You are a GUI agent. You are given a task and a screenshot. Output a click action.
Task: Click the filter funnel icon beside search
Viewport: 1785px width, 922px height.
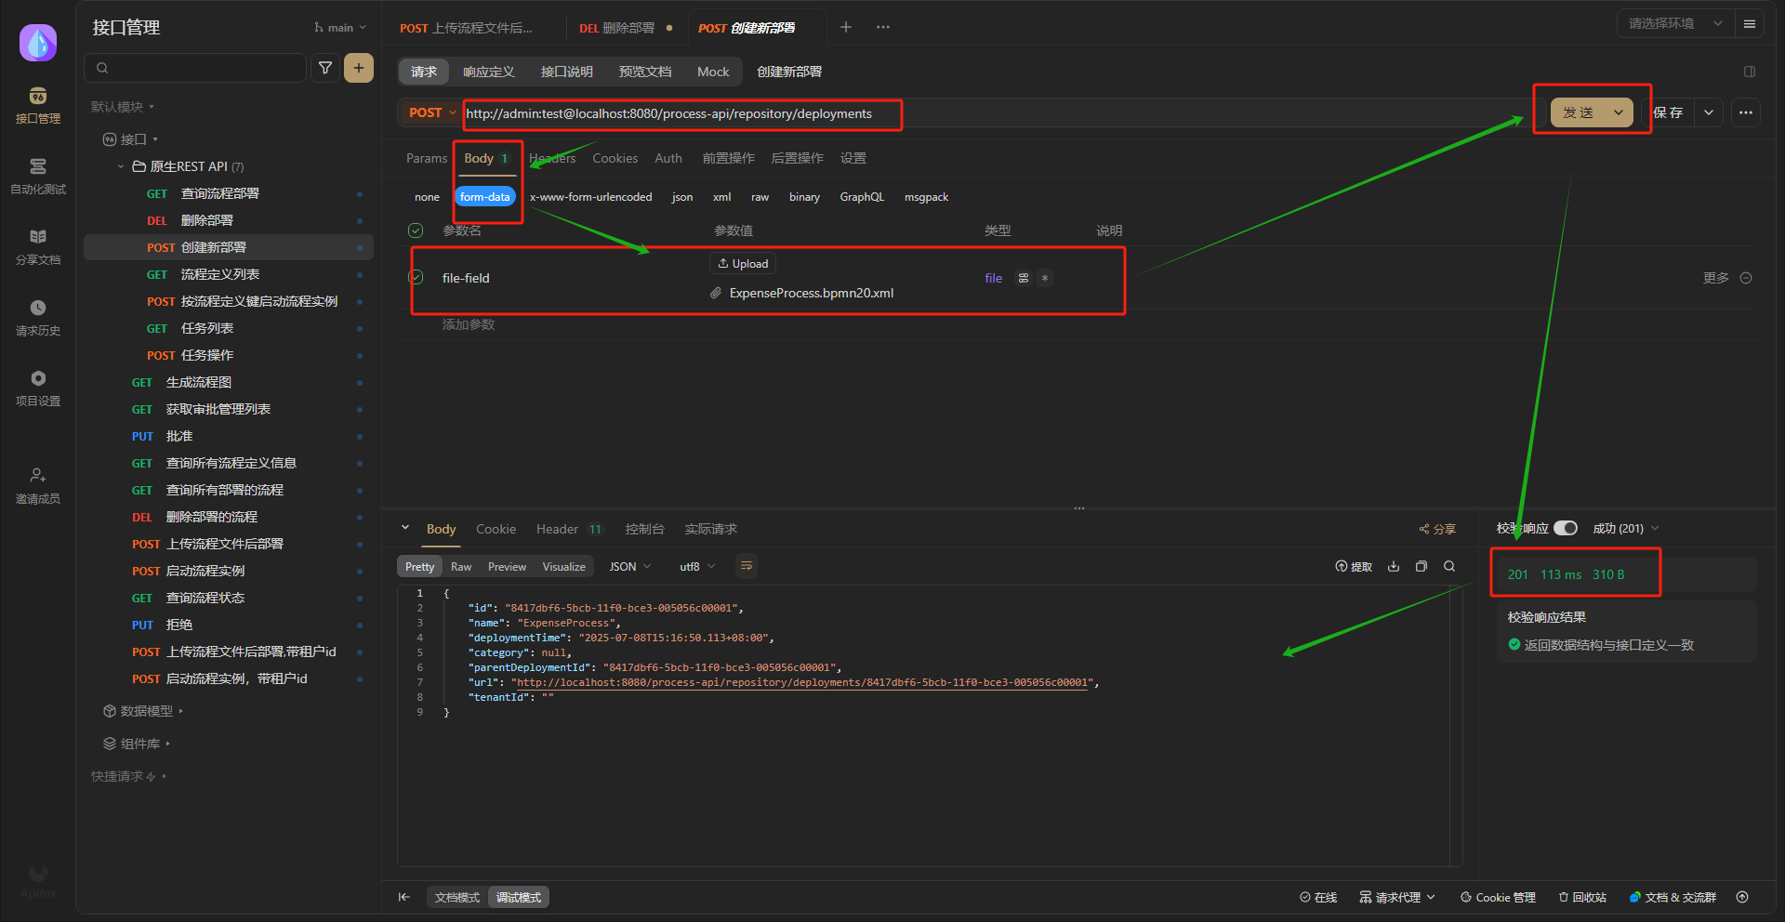tap(325, 68)
